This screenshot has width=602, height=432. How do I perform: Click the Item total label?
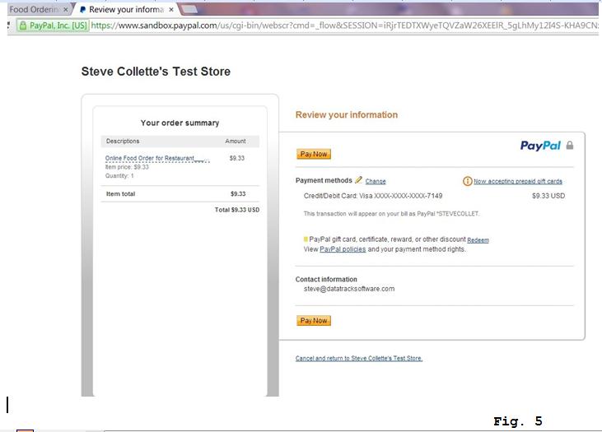coord(120,193)
